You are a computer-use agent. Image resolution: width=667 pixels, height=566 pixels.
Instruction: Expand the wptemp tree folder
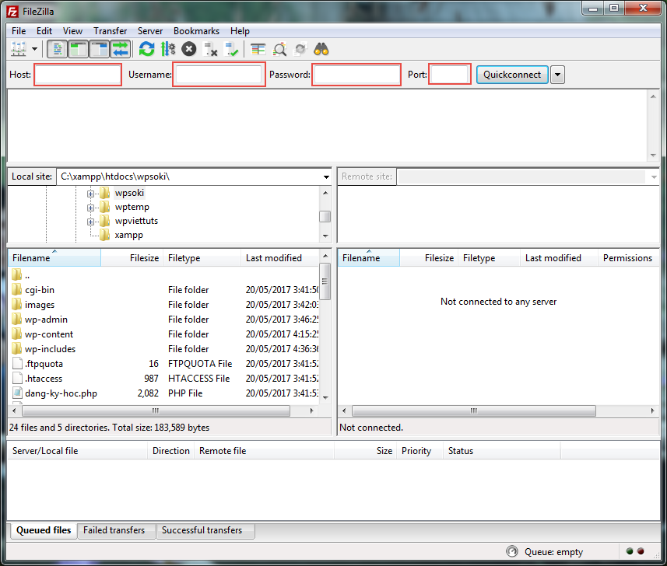click(90, 208)
